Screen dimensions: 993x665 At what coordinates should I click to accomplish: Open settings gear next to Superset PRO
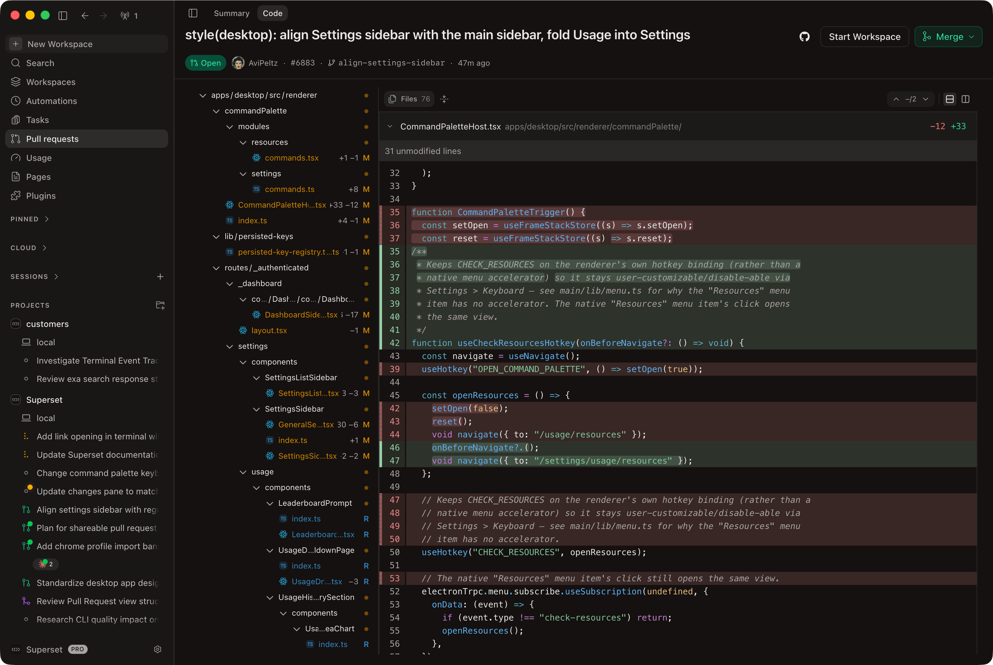158,649
